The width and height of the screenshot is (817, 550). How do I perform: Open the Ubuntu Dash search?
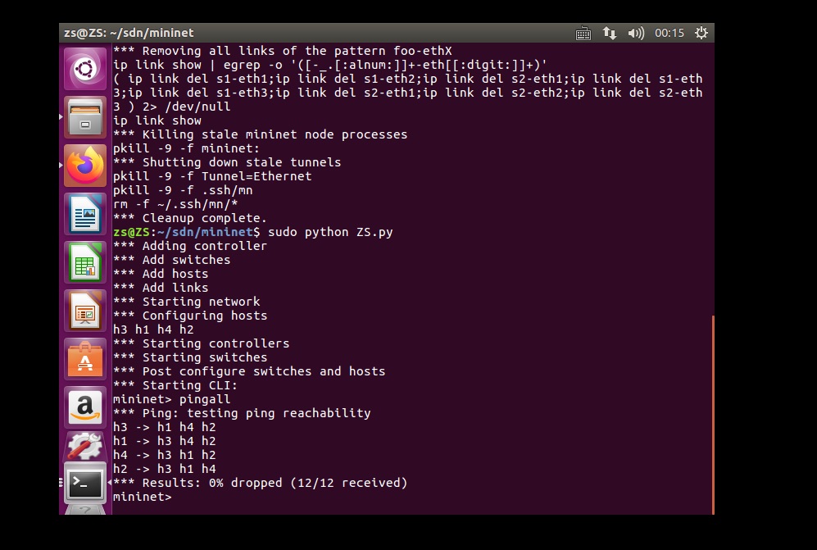[85, 69]
